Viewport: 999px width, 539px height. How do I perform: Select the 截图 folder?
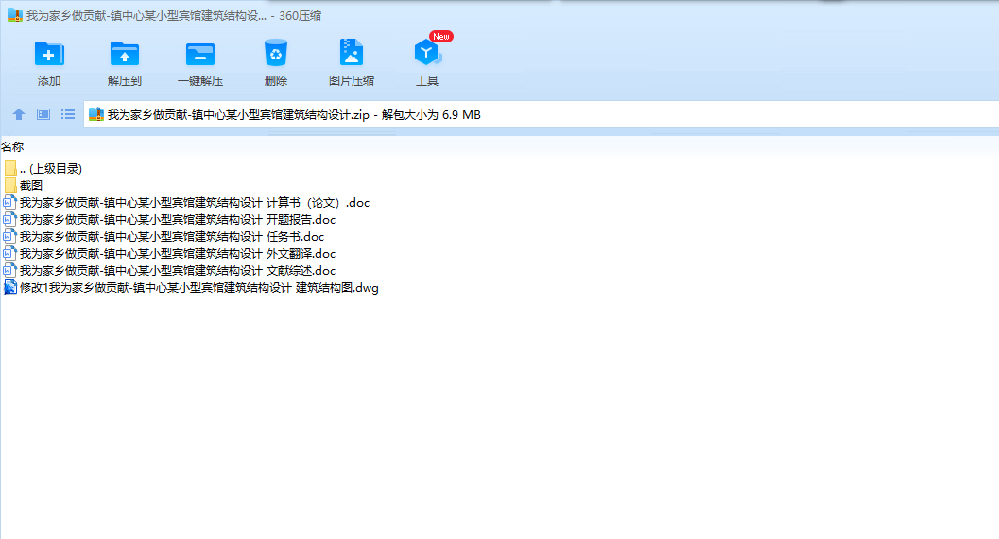point(24,185)
